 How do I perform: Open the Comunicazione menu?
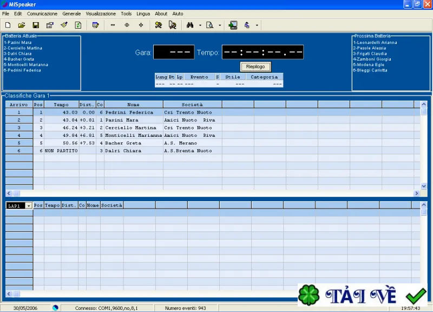click(42, 14)
